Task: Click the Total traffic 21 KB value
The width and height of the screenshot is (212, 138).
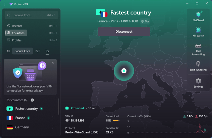Action: click(x=110, y=132)
